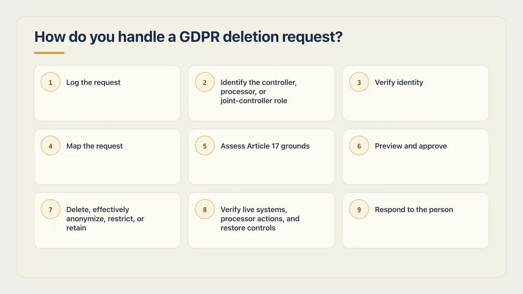Image resolution: width=523 pixels, height=294 pixels.
Task: Click the 'Identify the controller, processor, or joint-controller role' text
Action: 258,91
